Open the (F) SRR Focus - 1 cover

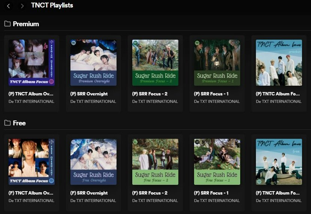click(x=217, y=162)
